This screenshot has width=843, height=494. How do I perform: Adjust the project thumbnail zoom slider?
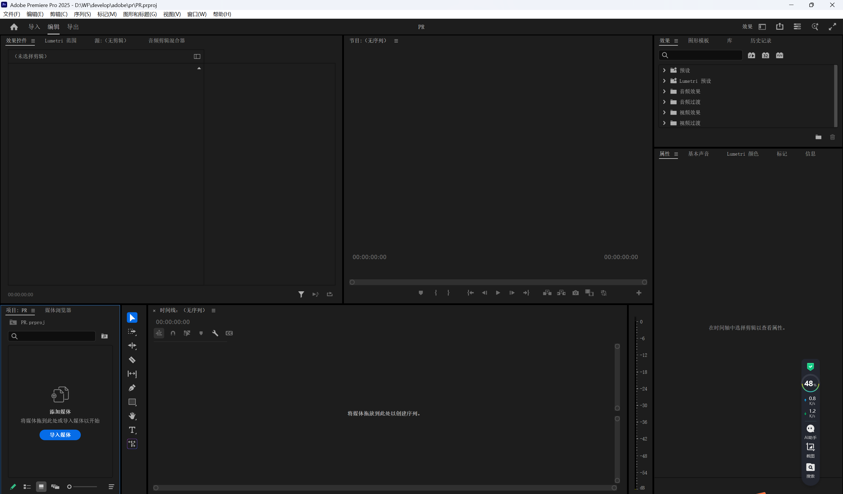coord(69,487)
